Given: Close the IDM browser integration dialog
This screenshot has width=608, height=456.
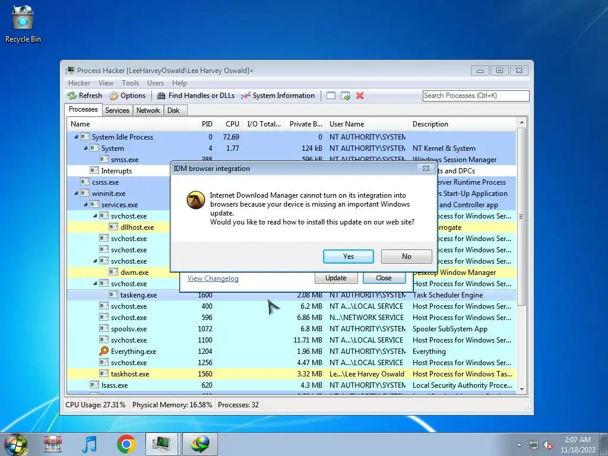Looking at the screenshot, I should pos(426,168).
